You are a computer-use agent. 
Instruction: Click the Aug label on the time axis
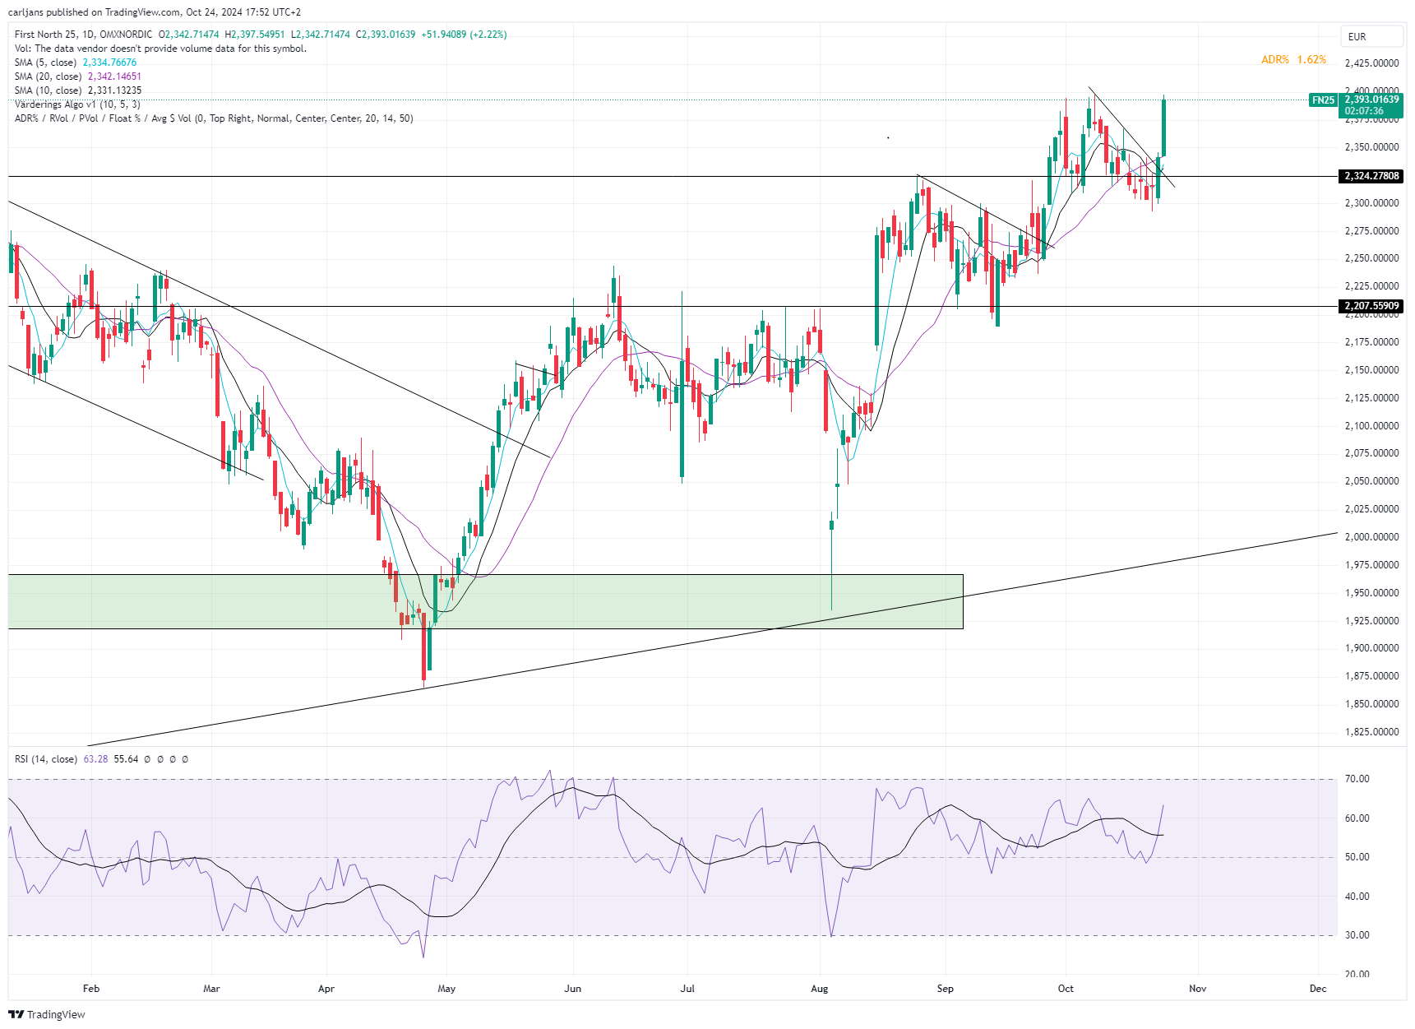[820, 989]
